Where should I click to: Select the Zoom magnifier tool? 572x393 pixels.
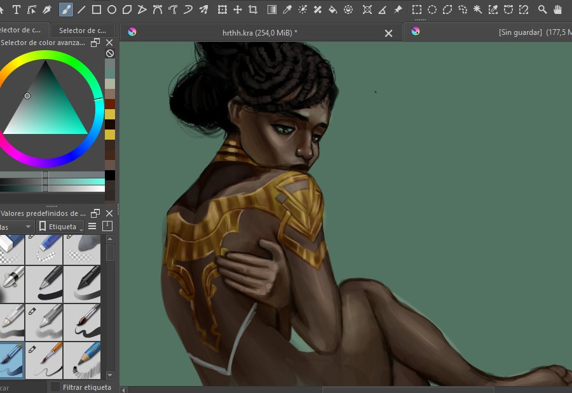(543, 10)
